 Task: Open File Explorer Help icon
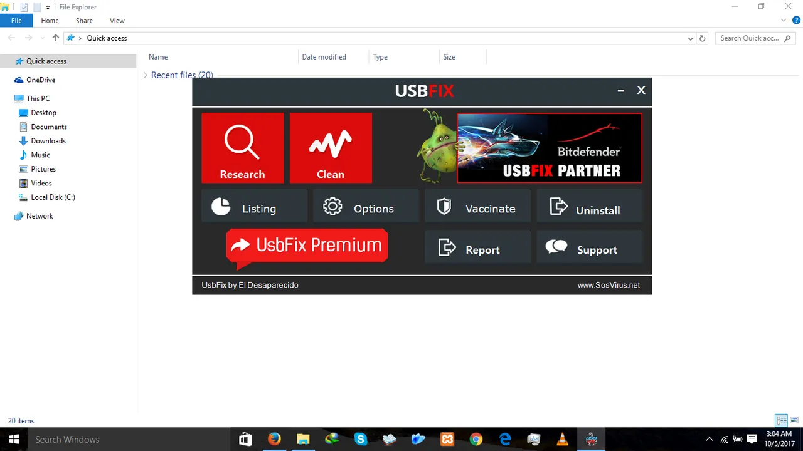(x=796, y=21)
